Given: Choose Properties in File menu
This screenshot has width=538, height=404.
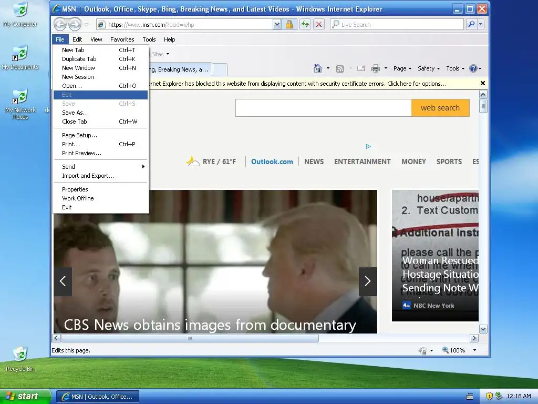Looking at the screenshot, I should 100,189.
